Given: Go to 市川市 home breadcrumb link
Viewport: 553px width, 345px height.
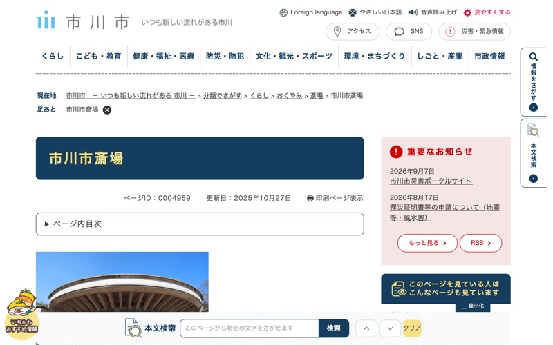Looking at the screenshot, I should pyautogui.click(x=131, y=96).
